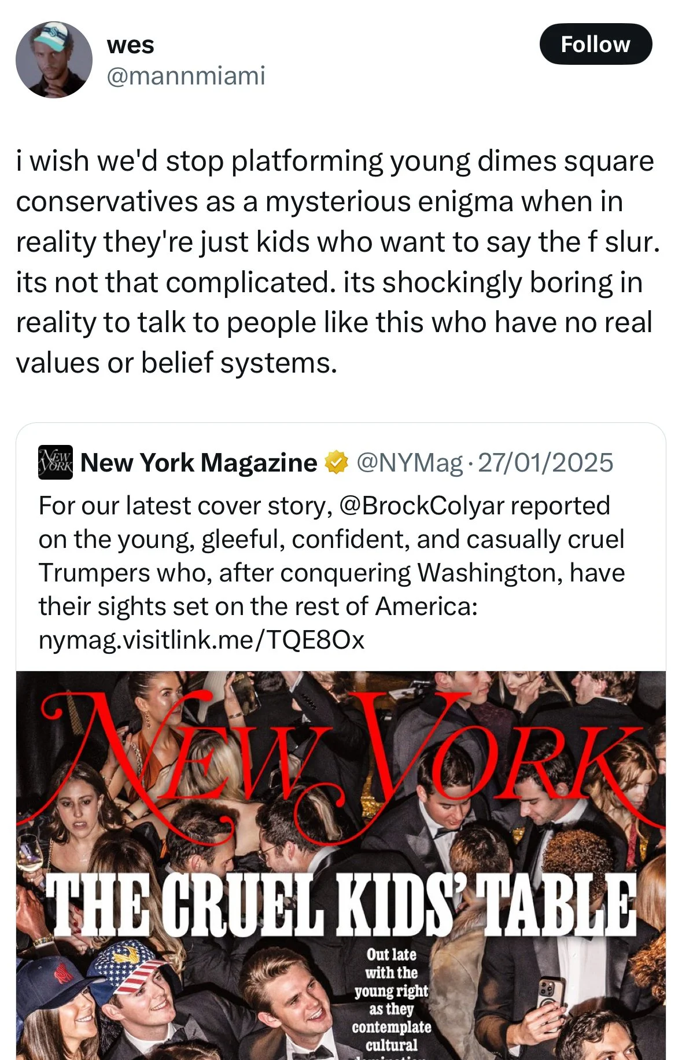Click THE CRUEL KIDS' TABLE headline on cover
The height and width of the screenshot is (1060, 682).
click(341, 906)
